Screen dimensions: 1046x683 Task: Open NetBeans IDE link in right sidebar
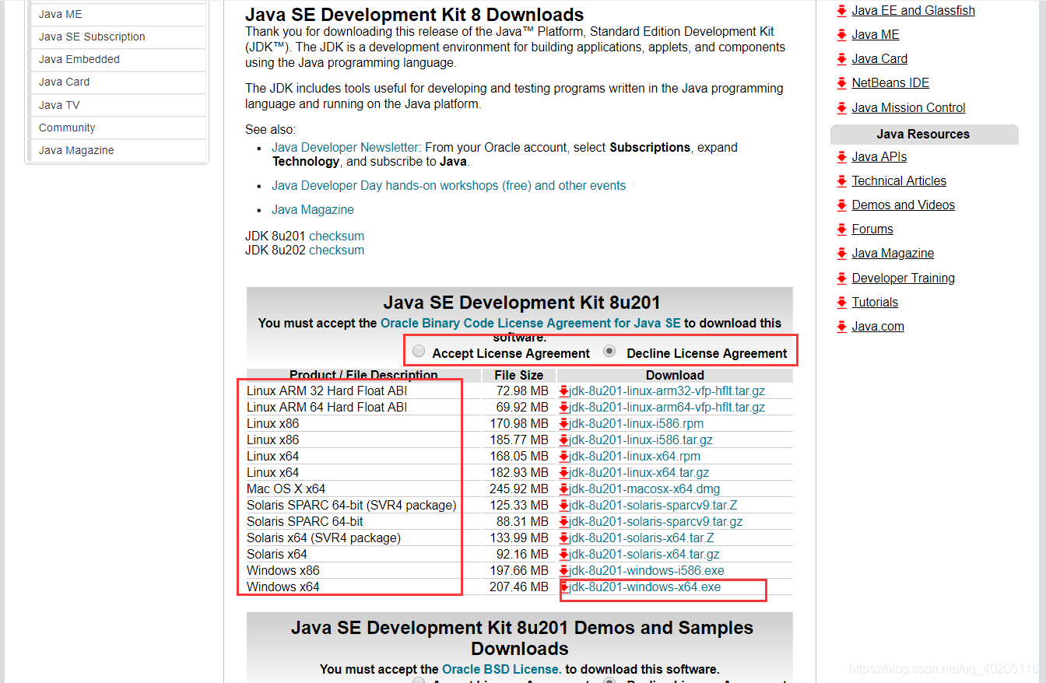(890, 83)
